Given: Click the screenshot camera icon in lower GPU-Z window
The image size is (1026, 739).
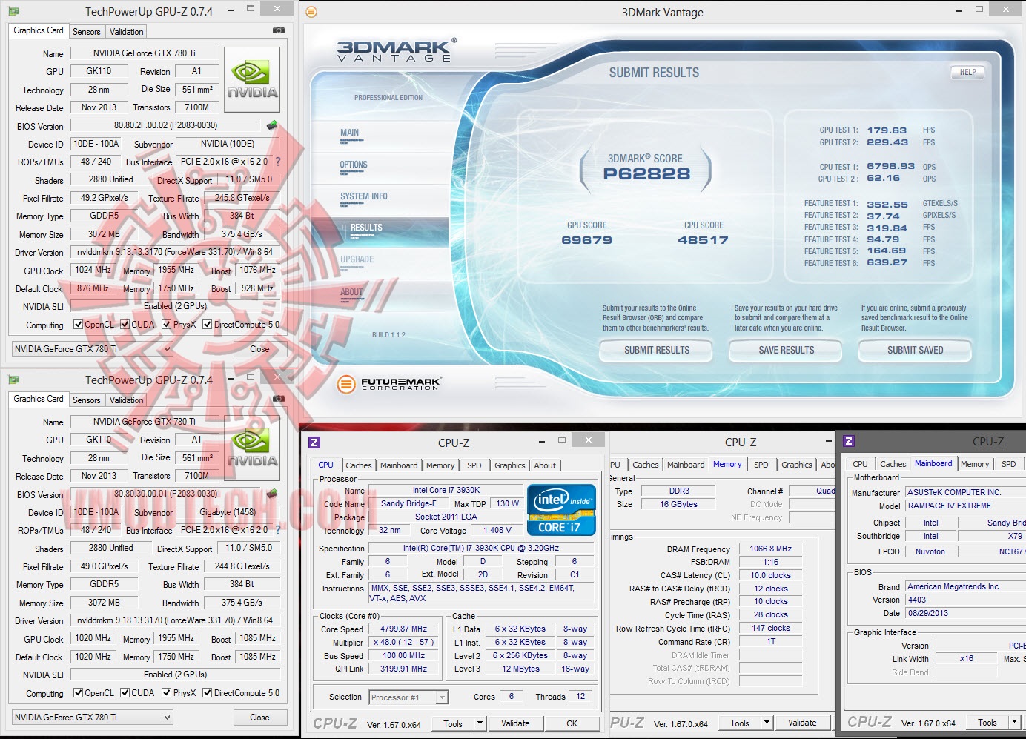Looking at the screenshot, I should [x=278, y=399].
